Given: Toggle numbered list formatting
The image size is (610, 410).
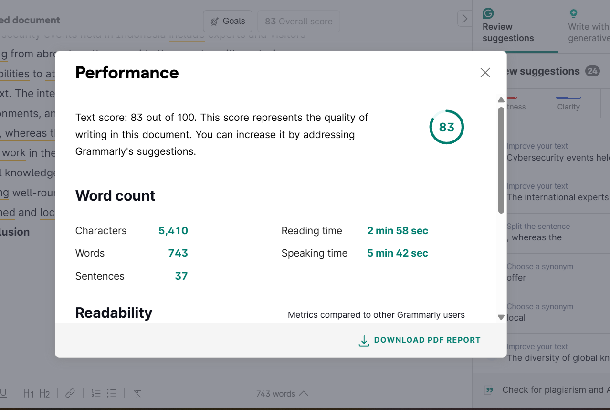Looking at the screenshot, I should [96, 394].
